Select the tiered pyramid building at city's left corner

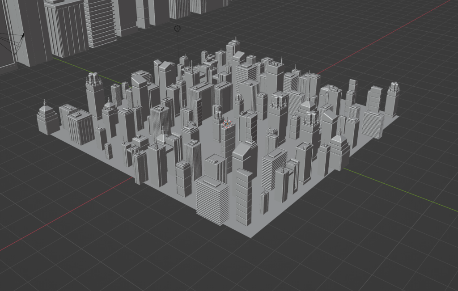click(x=47, y=119)
